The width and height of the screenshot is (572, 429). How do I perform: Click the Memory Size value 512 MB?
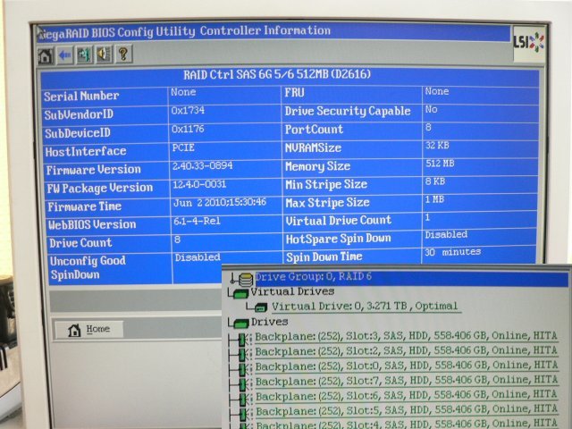click(440, 164)
